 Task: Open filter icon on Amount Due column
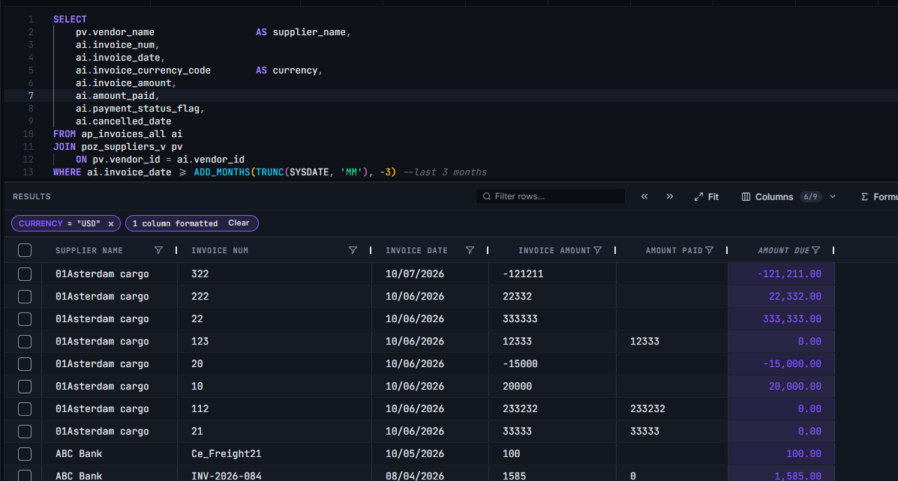pyautogui.click(x=816, y=250)
